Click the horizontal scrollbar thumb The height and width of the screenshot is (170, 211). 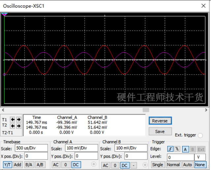point(145,110)
